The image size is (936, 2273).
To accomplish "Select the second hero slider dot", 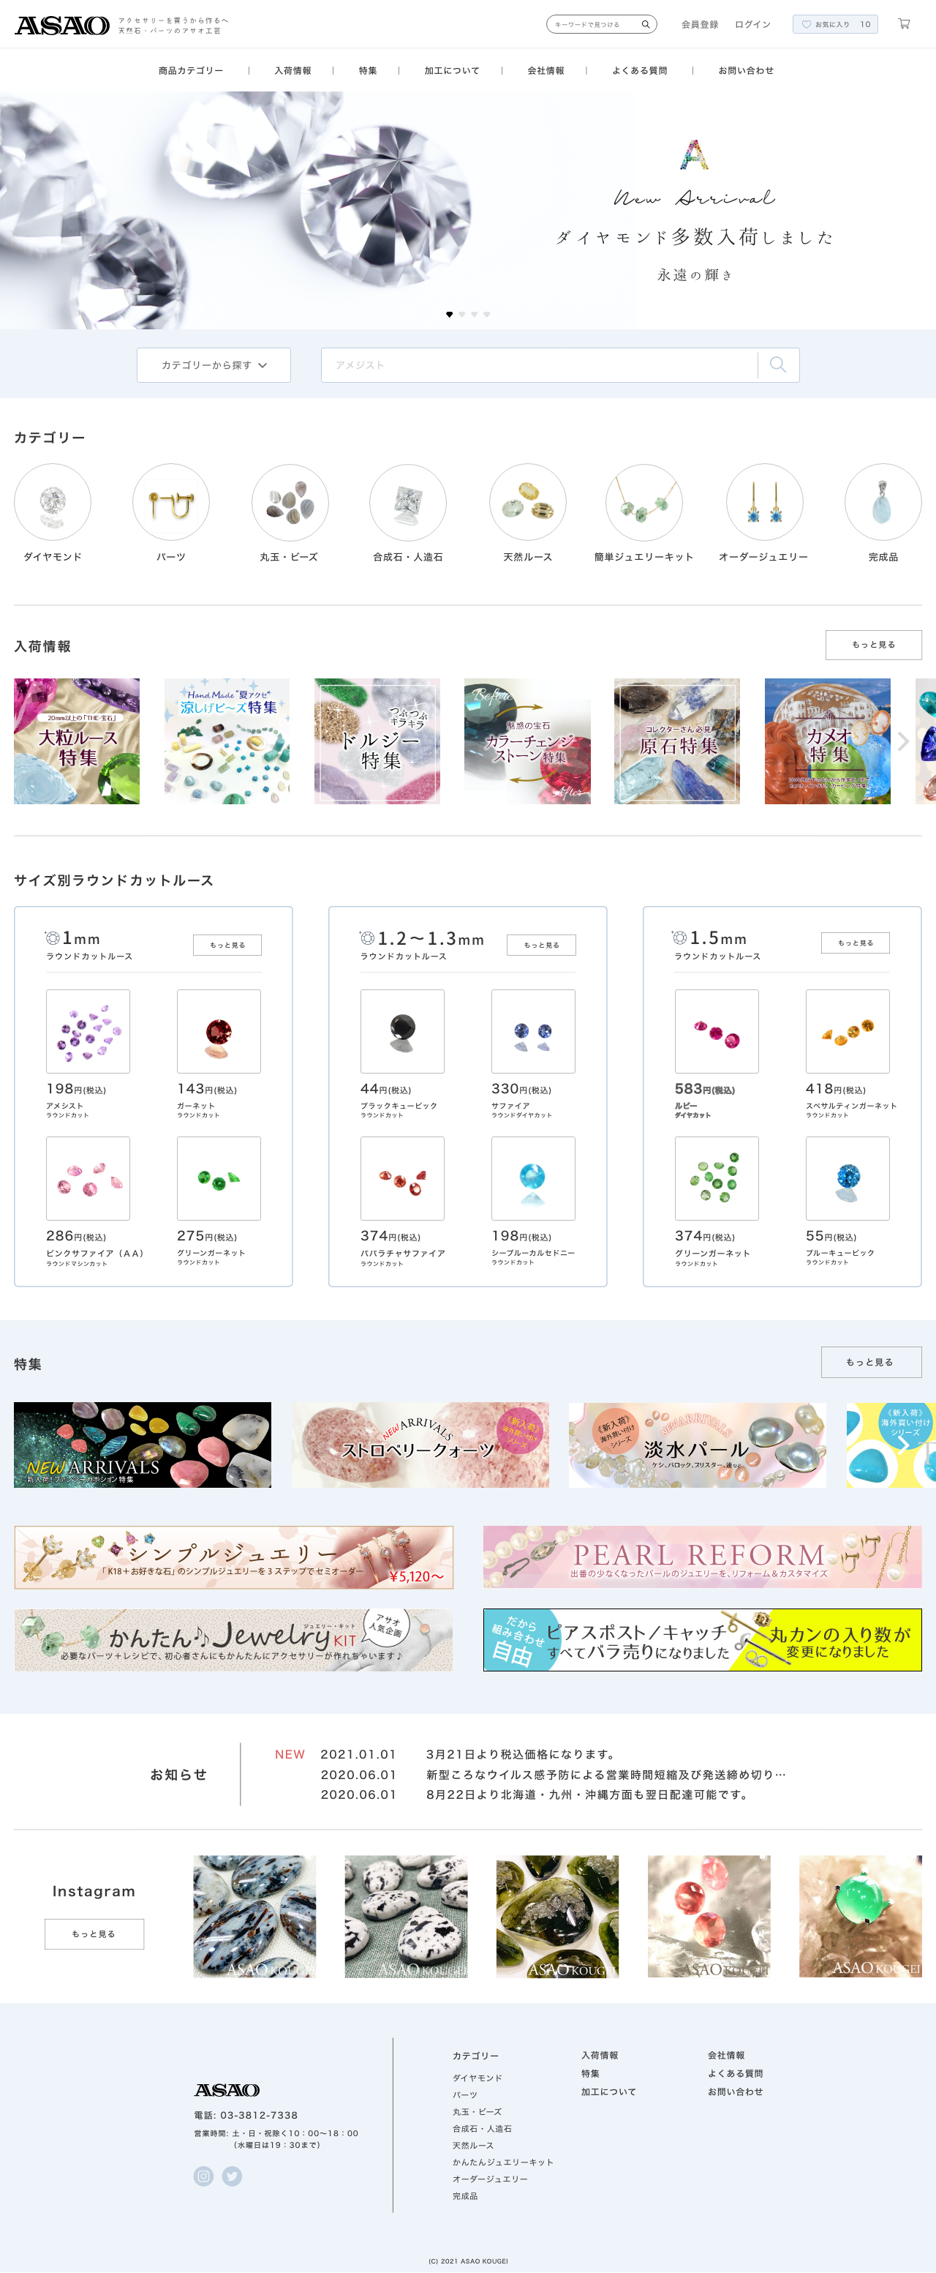I will [462, 314].
